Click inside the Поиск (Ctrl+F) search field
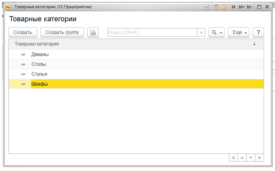The height and width of the screenshot is (171, 275). pyautogui.click(x=152, y=33)
